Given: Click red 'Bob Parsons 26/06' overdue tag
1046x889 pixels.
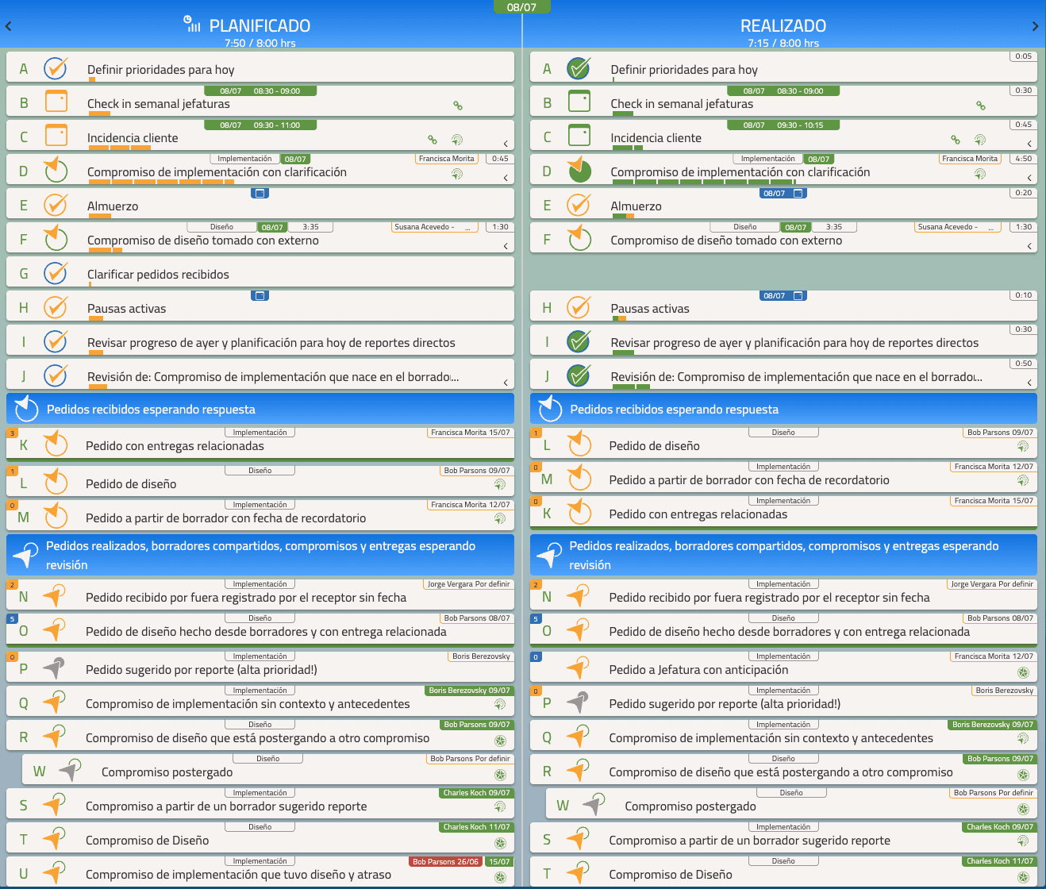Looking at the screenshot, I should (446, 861).
